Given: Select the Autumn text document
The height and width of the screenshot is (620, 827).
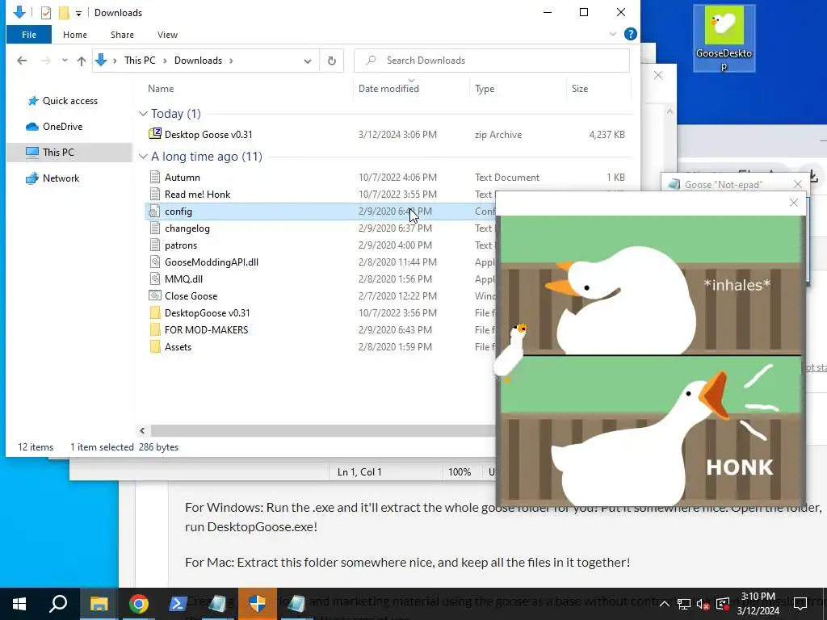Looking at the screenshot, I should [x=182, y=178].
